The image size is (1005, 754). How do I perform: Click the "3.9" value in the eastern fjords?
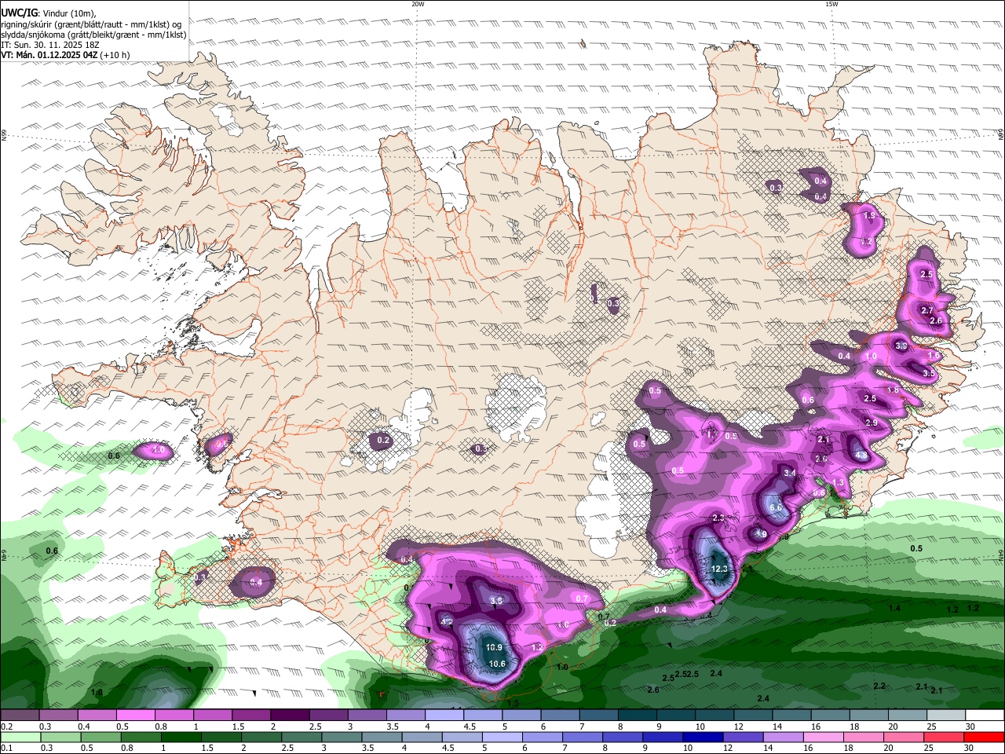(x=901, y=346)
